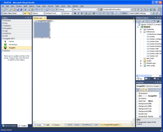The width and height of the screenshot is (163, 132).
Task: Select Default.aspx in Solution Explorer
Action: [x=151, y=63]
